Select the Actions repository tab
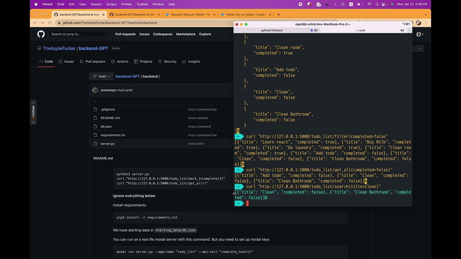The image size is (461, 259). 120,62
